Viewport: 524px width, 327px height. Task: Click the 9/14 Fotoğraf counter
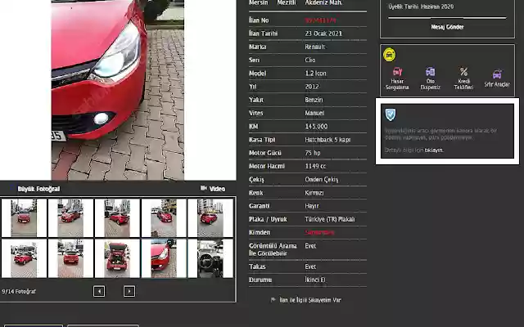[x=19, y=292]
